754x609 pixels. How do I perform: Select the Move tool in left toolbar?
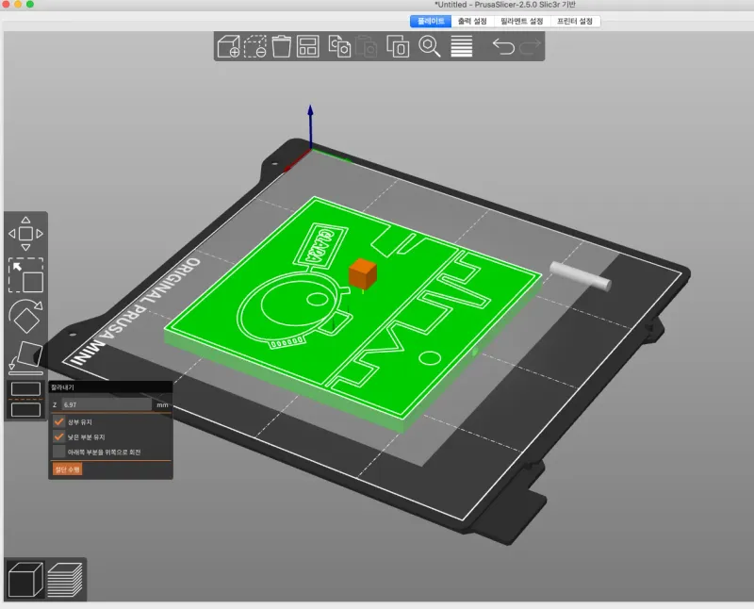click(26, 234)
